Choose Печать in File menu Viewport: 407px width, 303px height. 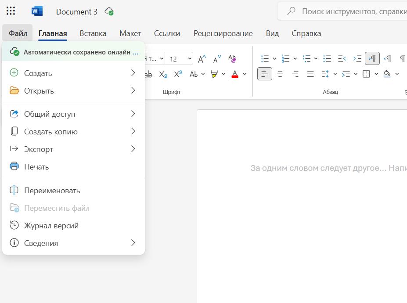[73, 167]
